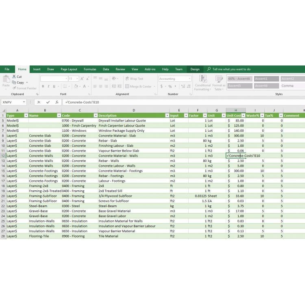Align cell text to the right
This screenshot has height=305, width=305.
106,86
